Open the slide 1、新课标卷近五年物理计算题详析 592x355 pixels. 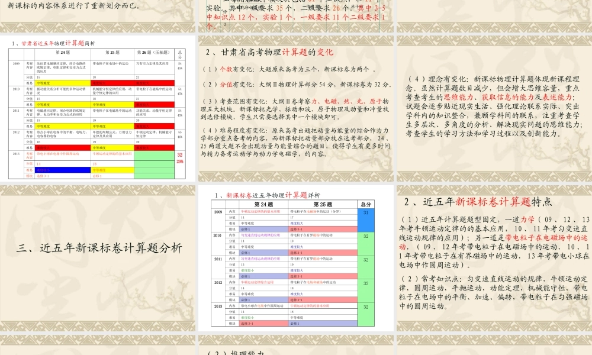pos(296,259)
